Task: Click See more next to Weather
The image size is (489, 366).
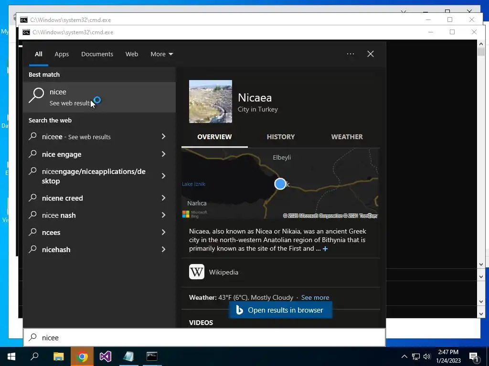Action: (x=315, y=297)
